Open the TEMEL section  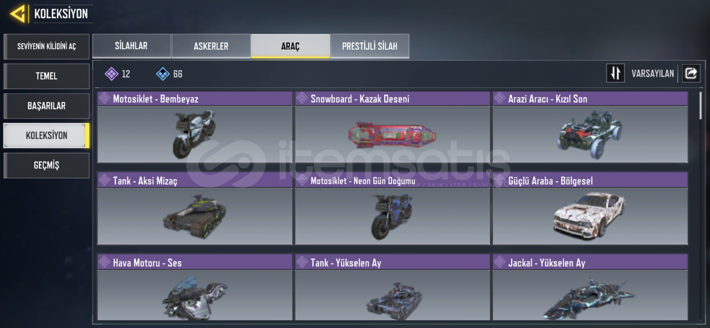tap(46, 76)
